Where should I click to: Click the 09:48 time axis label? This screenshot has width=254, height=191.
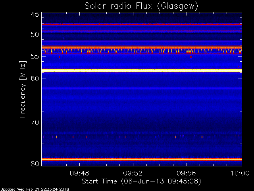(x=79, y=173)
